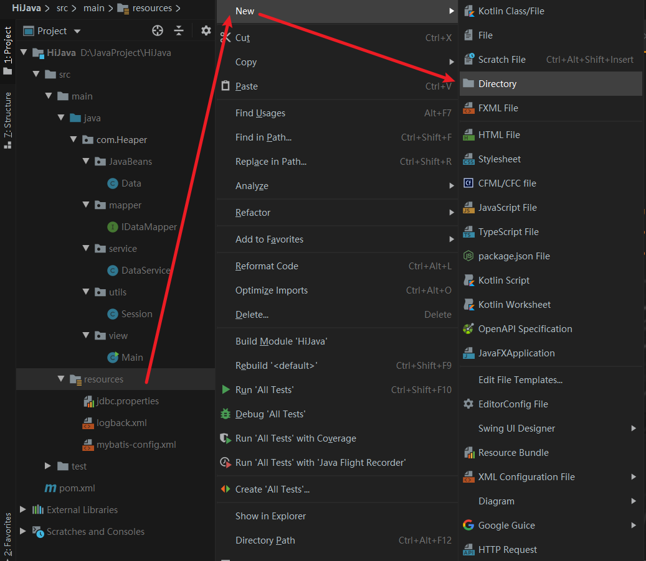Image resolution: width=646 pixels, height=561 pixels.
Task: Open XML Configuration File submenu
Action: [551, 477]
